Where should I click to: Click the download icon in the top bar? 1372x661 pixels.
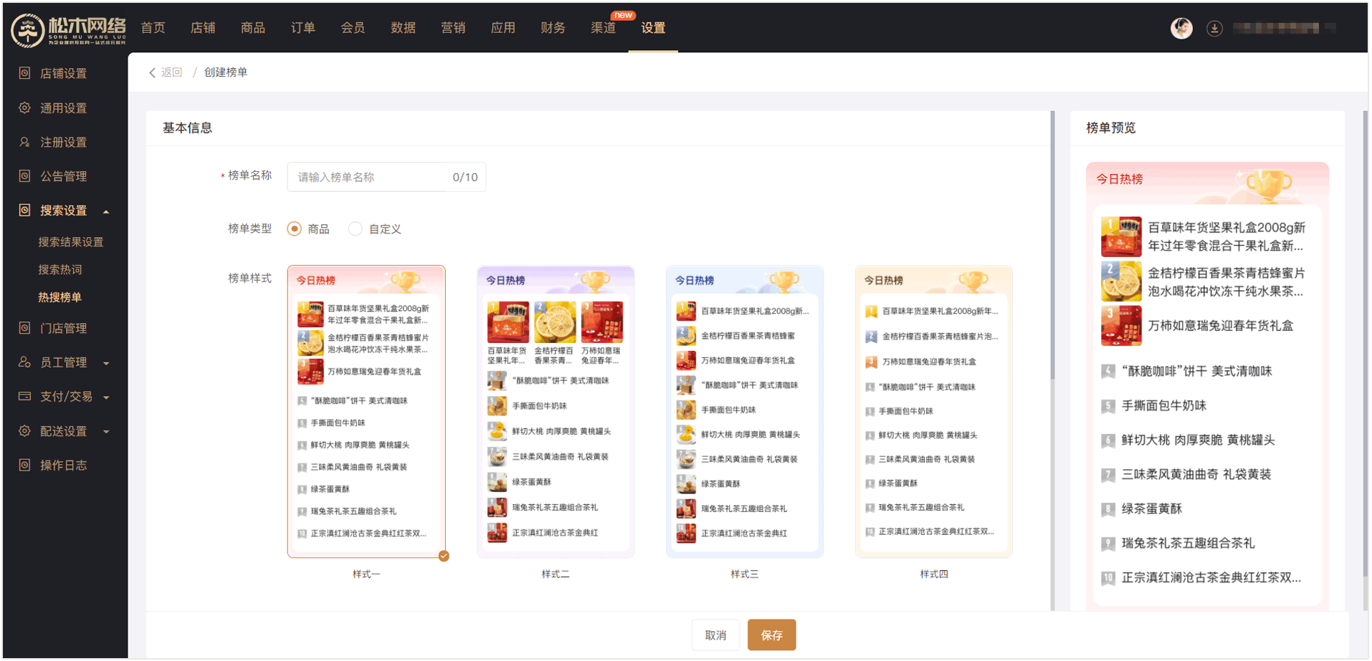(x=1214, y=29)
